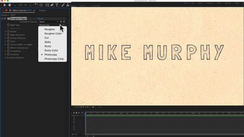
Task: Click the Comp 1 - TEXT label
Action: (8, 15)
